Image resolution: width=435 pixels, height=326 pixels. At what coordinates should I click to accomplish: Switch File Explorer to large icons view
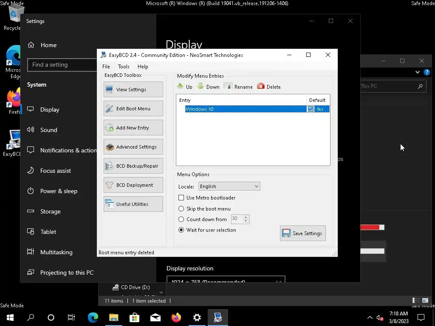(x=425, y=300)
